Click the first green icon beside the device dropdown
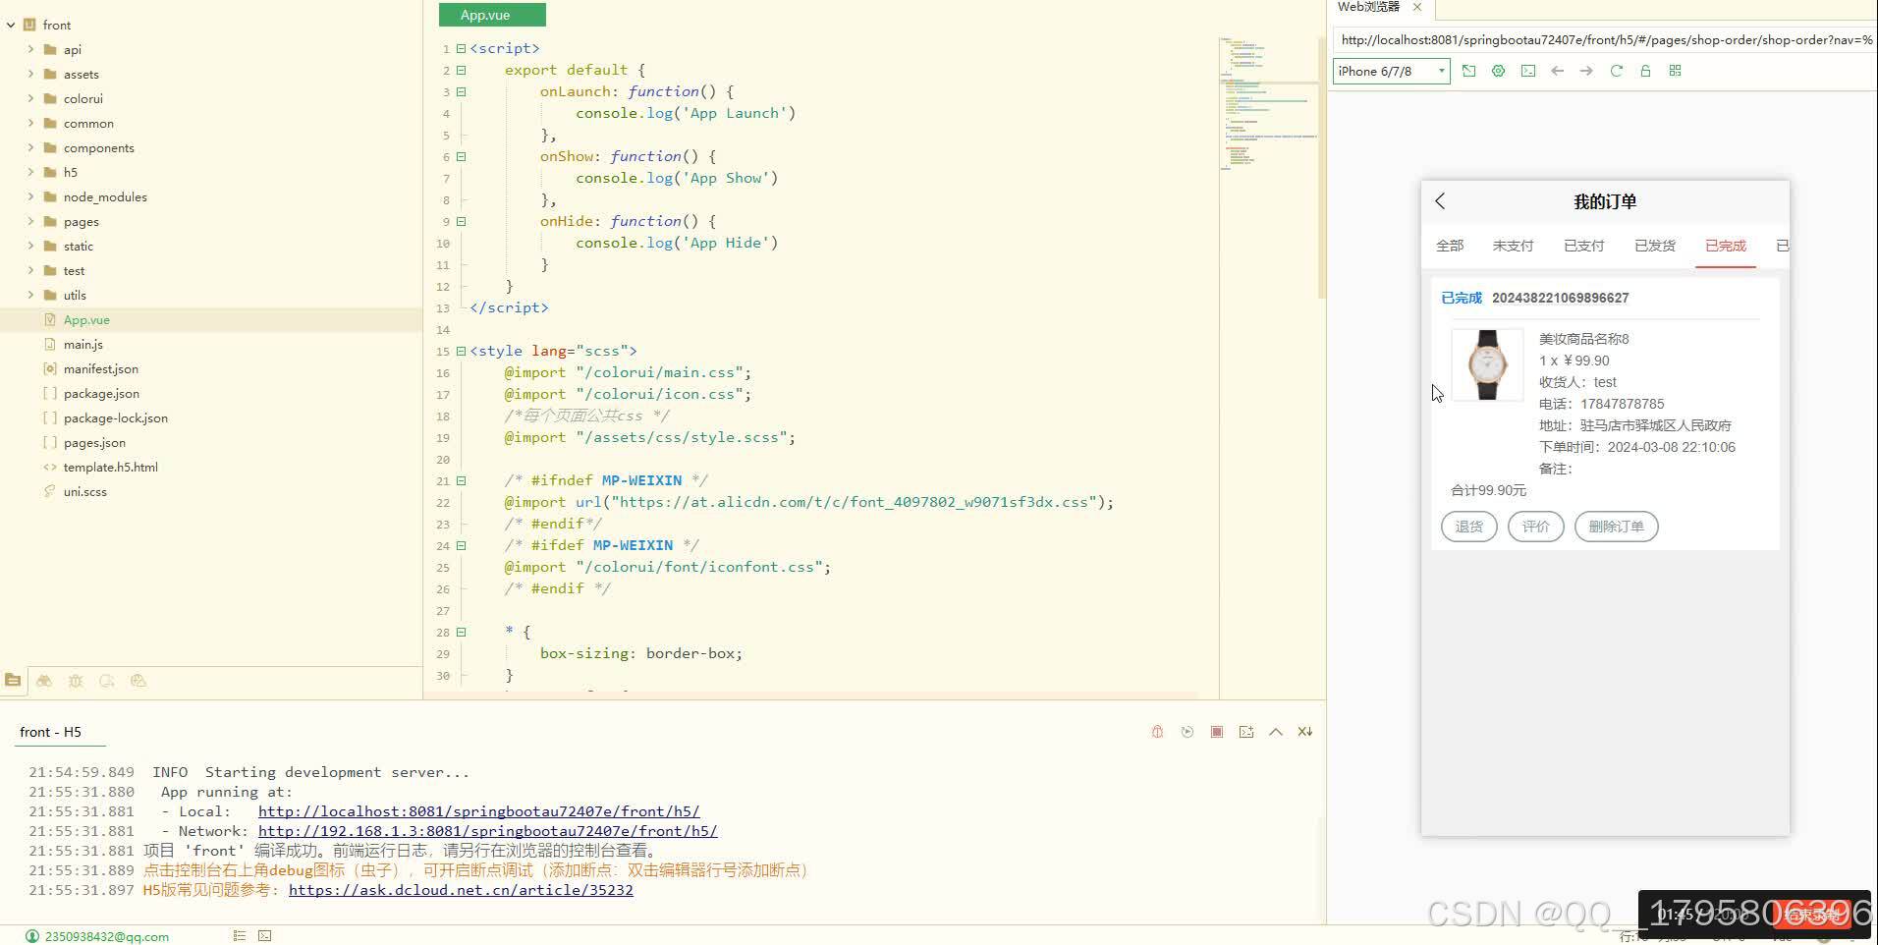Viewport: 1878px width, 945px height. tap(1468, 71)
